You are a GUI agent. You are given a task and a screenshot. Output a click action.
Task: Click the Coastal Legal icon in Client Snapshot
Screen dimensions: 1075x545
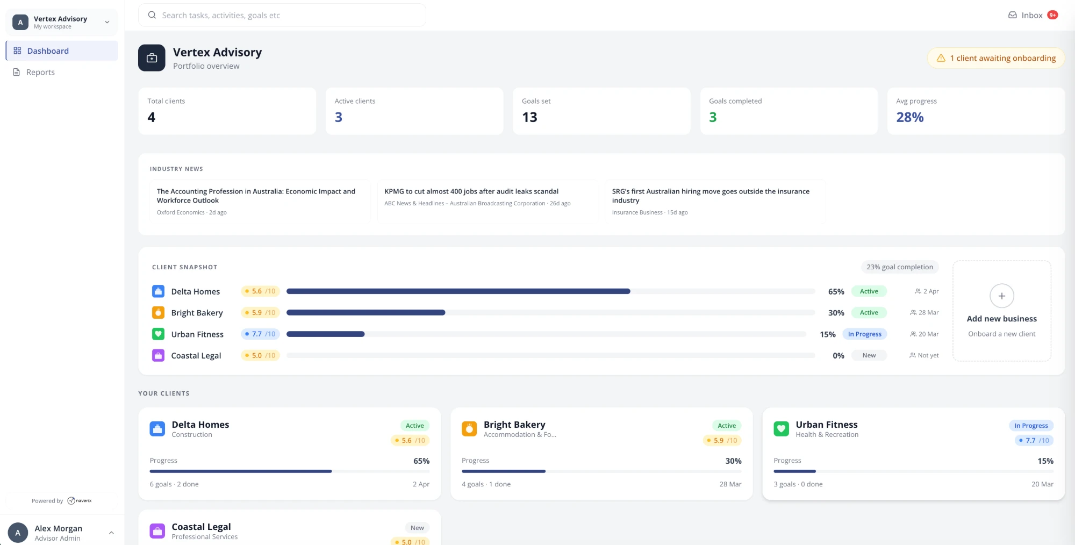pos(158,356)
